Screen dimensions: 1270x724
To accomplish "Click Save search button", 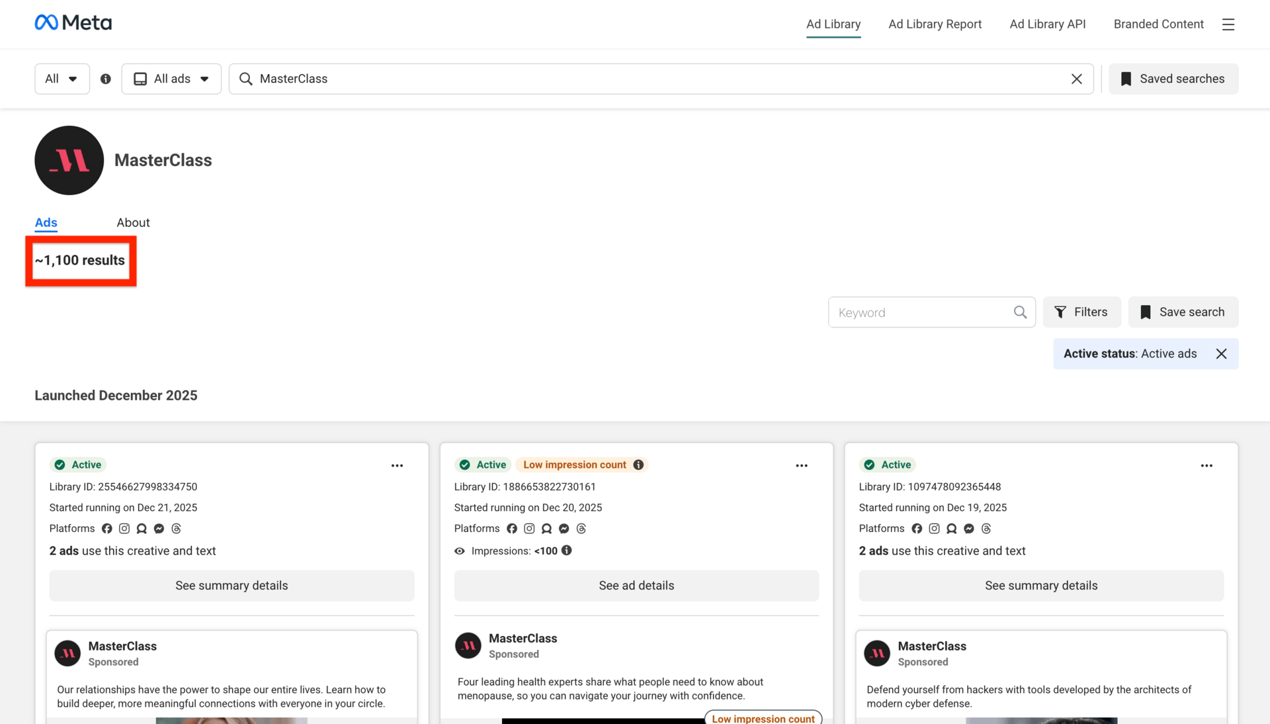I will click(x=1183, y=312).
